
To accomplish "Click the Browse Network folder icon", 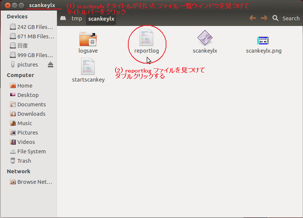I will pos(13,182).
